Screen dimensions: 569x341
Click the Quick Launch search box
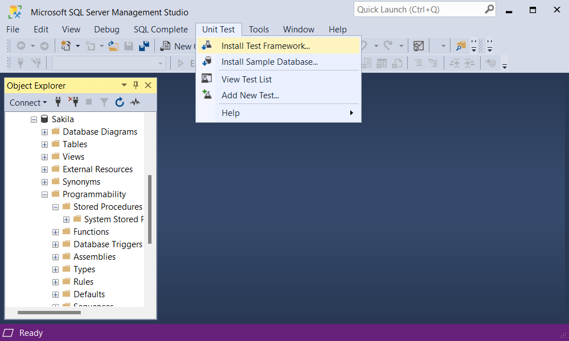point(424,10)
